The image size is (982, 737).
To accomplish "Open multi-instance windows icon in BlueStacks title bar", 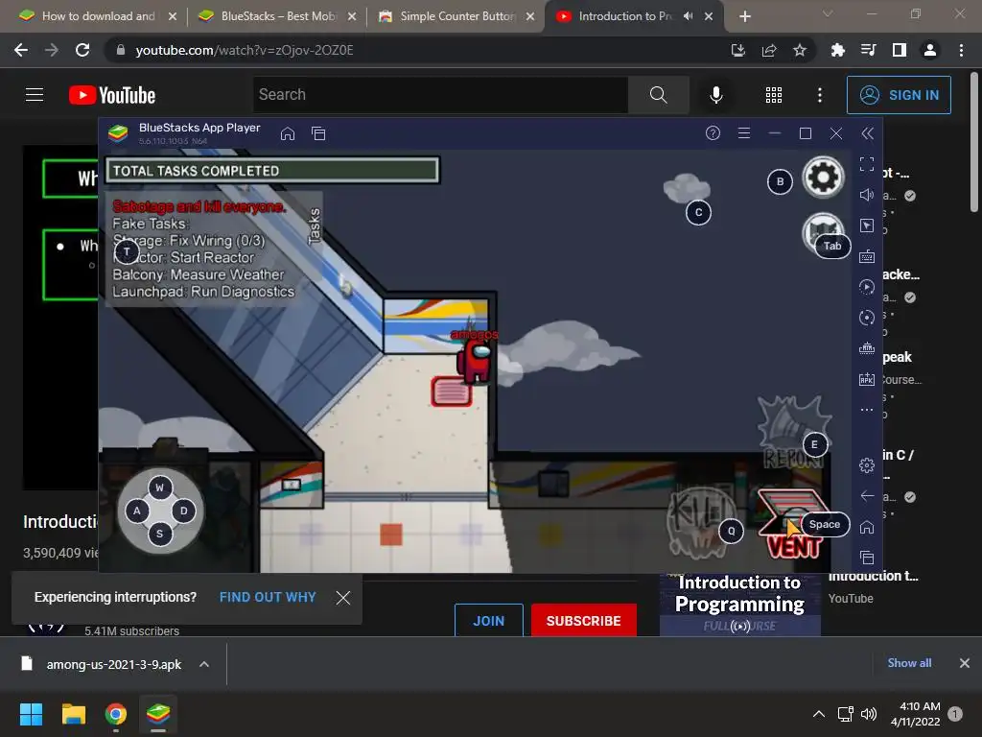I will [318, 133].
